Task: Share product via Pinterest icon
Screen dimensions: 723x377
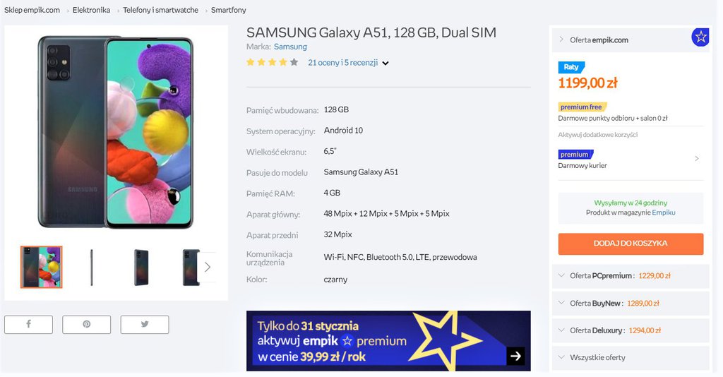Action: point(87,325)
